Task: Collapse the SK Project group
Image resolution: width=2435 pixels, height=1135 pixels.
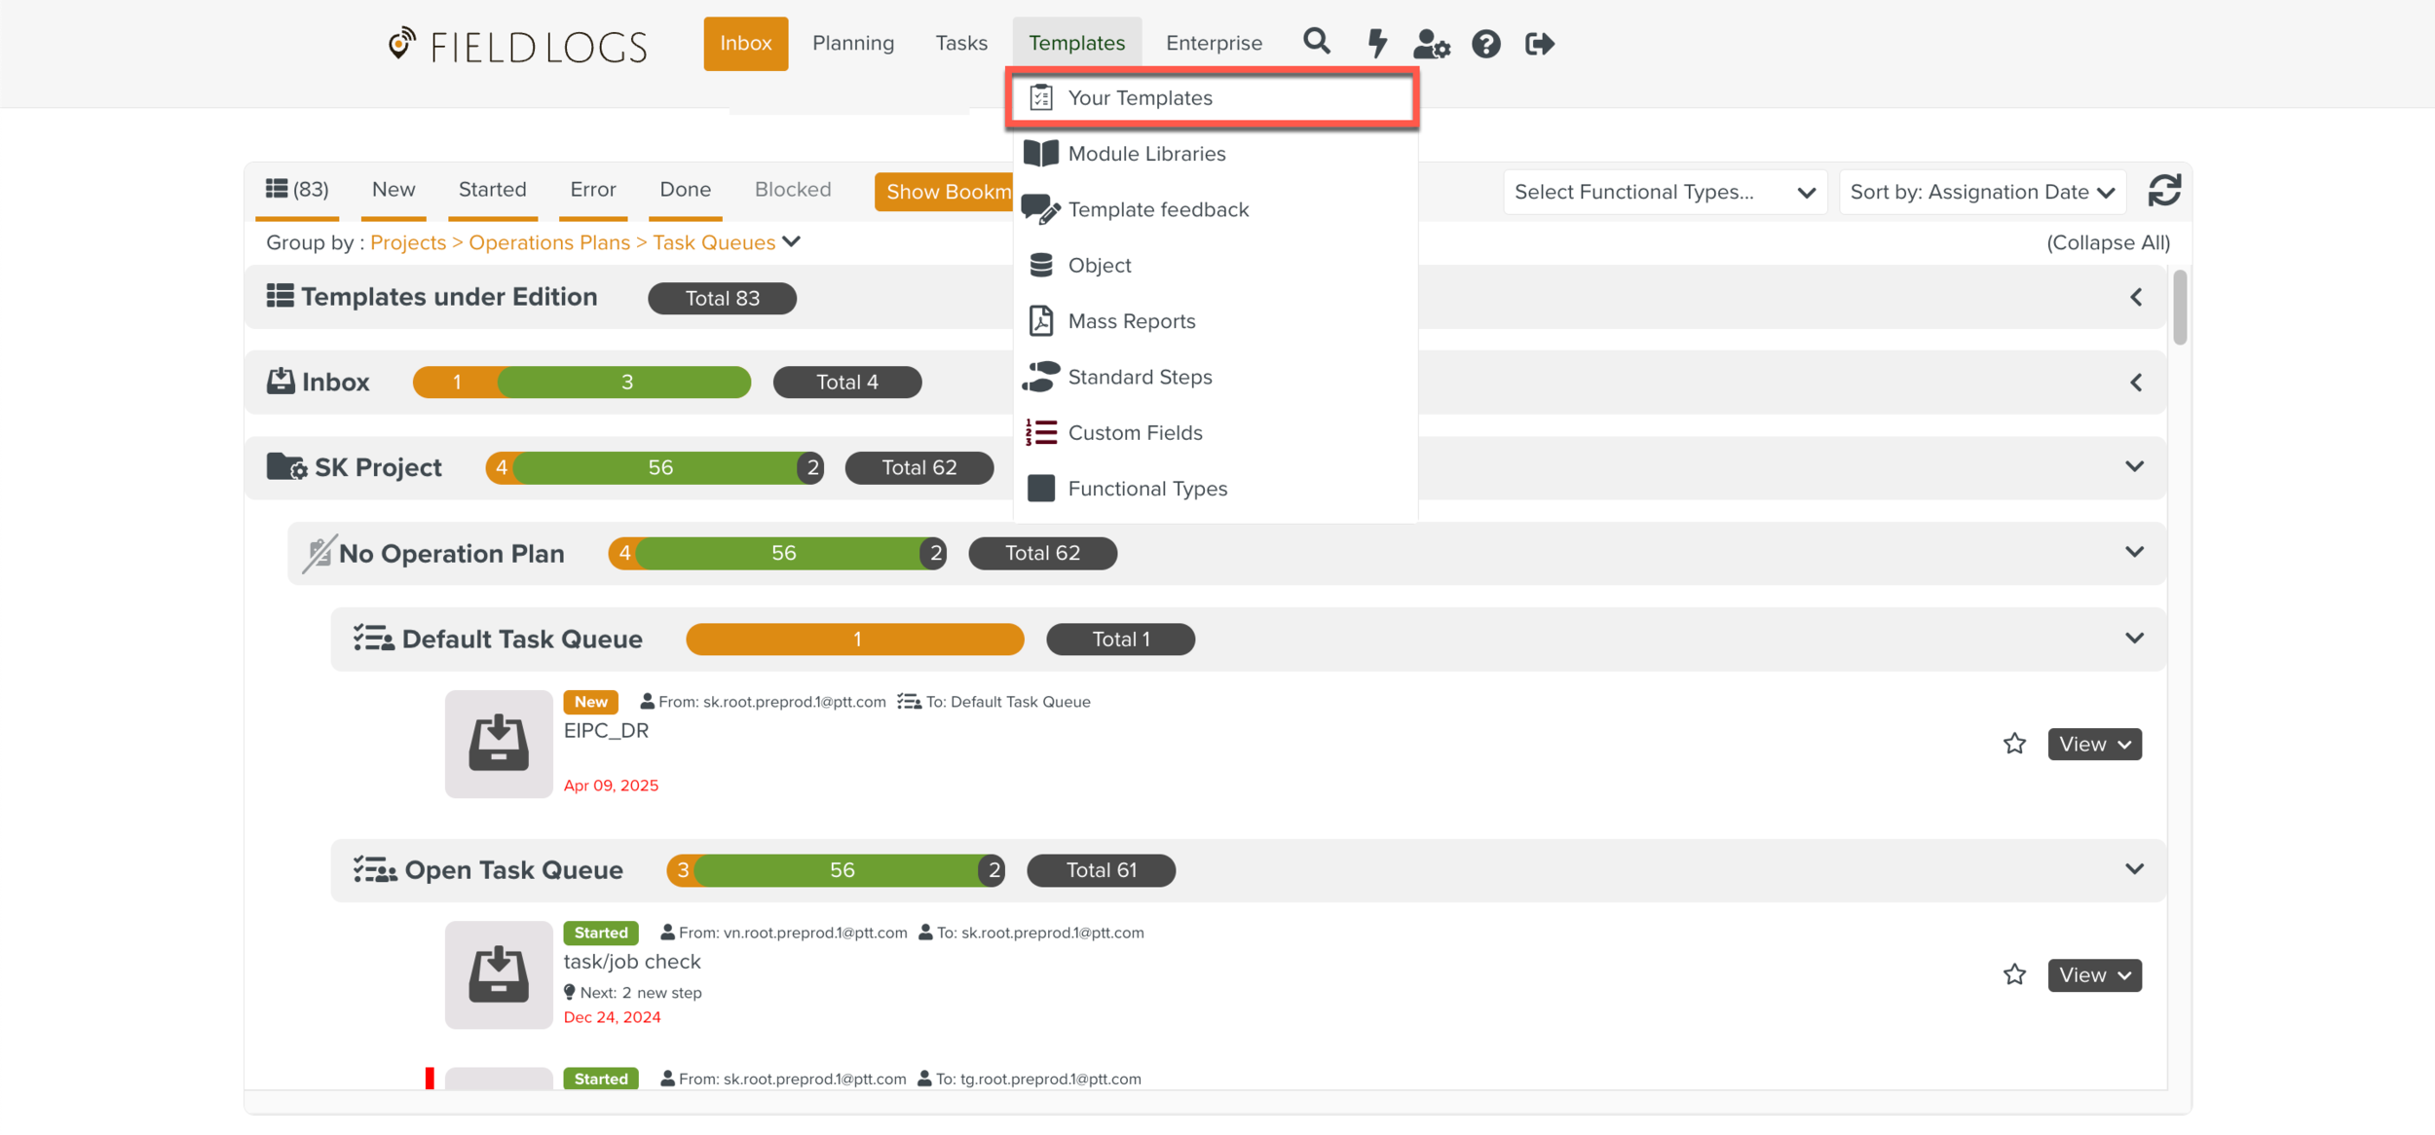Action: (2134, 467)
